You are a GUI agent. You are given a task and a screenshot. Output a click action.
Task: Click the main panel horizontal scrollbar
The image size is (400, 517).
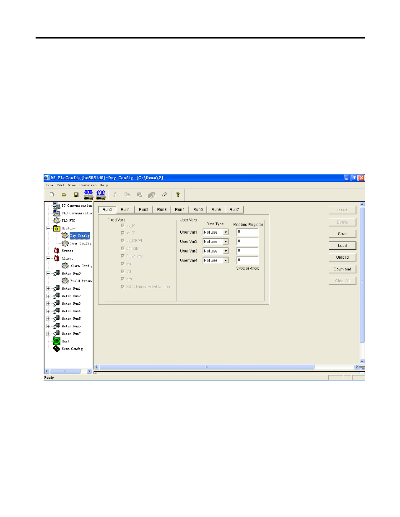click(227, 367)
